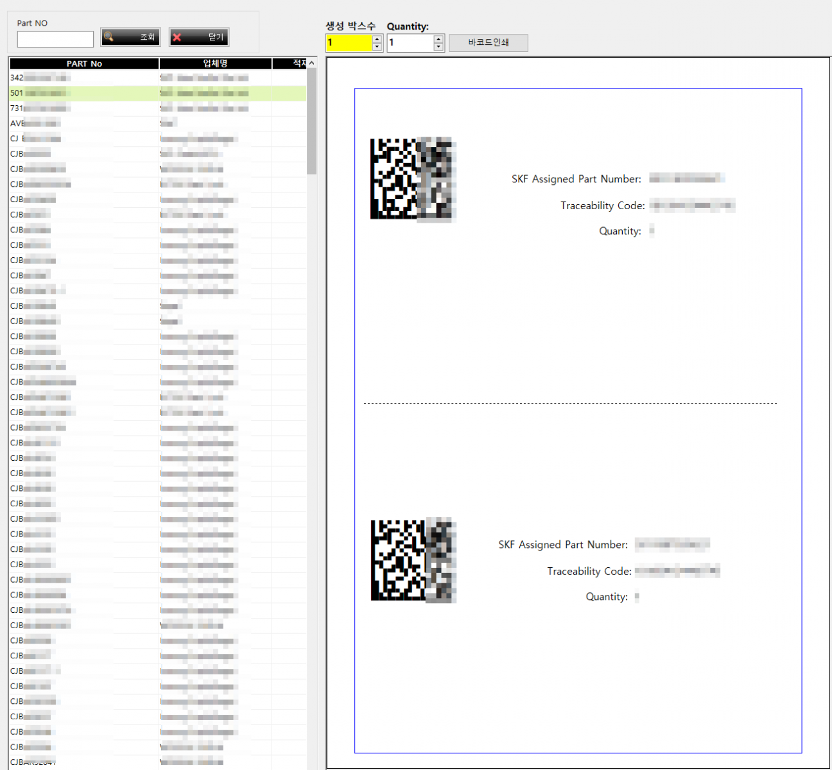Decrease Quantity with spinner down arrow
This screenshot has height=770, width=832.
(x=438, y=47)
